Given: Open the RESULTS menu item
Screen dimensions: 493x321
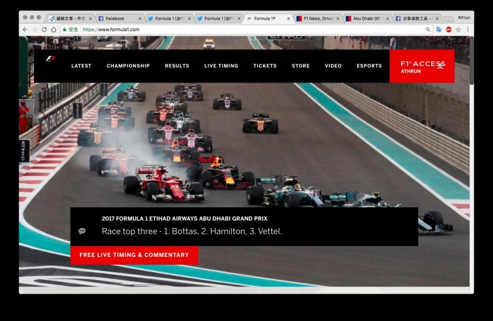Looking at the screenshot, I should [x=177, y=66].
